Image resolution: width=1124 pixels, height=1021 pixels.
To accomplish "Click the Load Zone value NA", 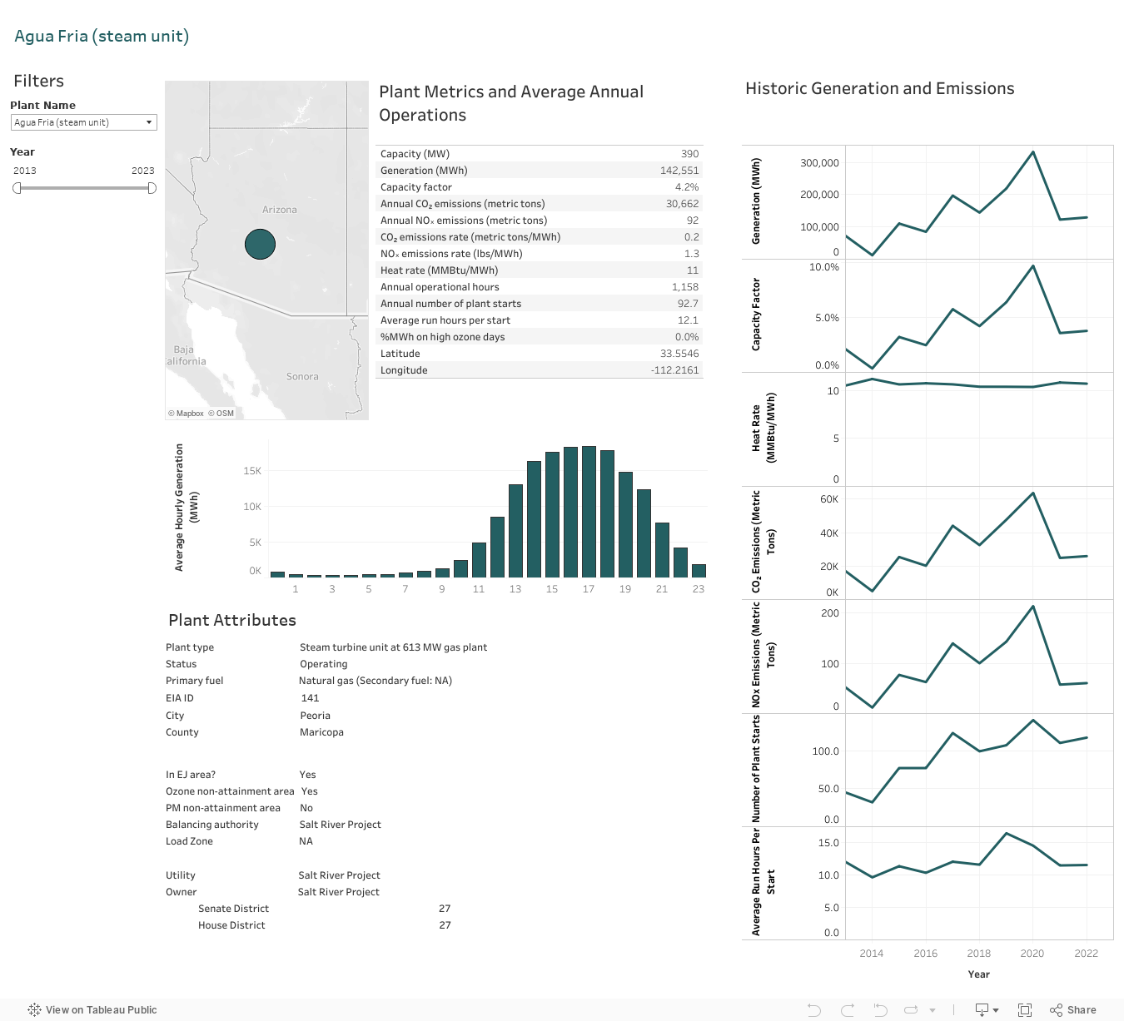I will point(306,841).
